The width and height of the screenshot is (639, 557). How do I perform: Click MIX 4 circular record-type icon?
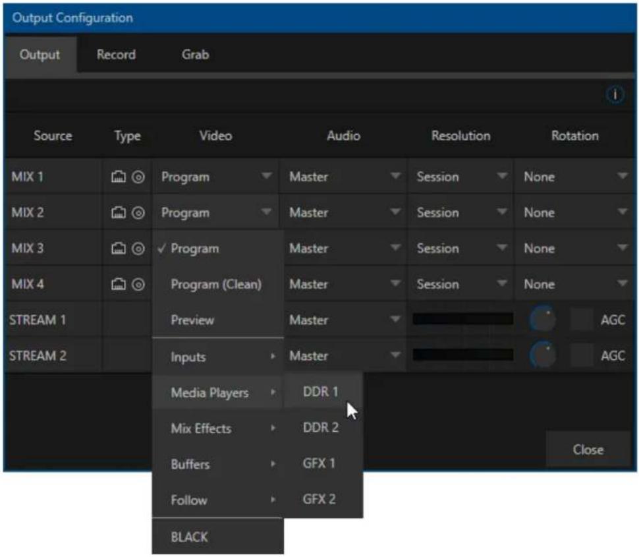tap(138, 284)
